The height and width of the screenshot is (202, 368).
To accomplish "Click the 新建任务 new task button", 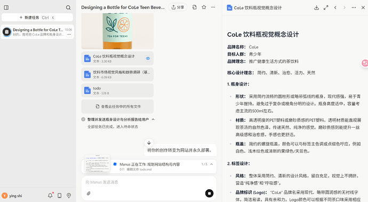I will click(37, 18).
